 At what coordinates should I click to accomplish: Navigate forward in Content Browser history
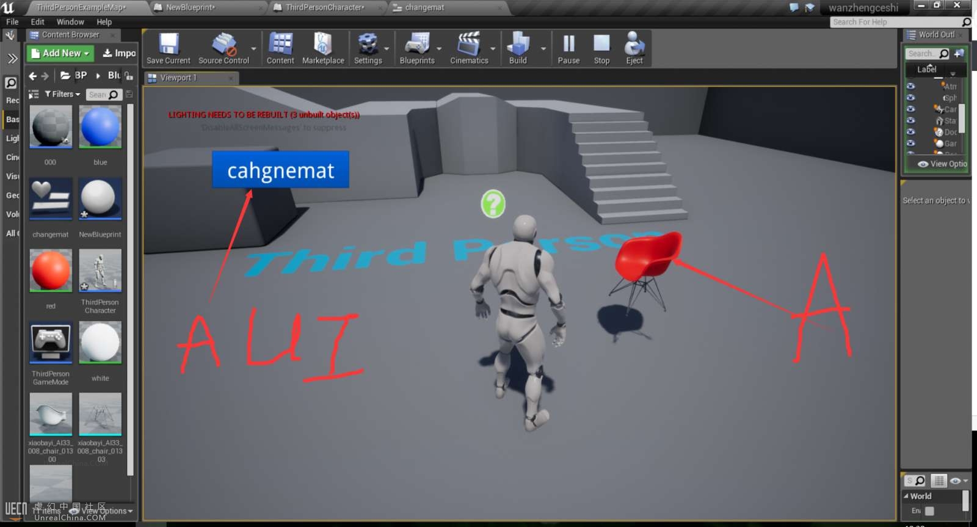(x=45, y=76)
